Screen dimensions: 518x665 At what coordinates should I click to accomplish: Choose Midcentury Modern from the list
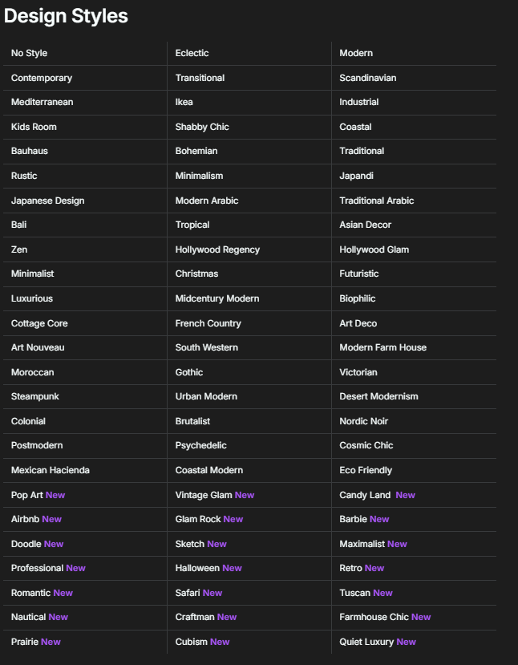point(217,298)
